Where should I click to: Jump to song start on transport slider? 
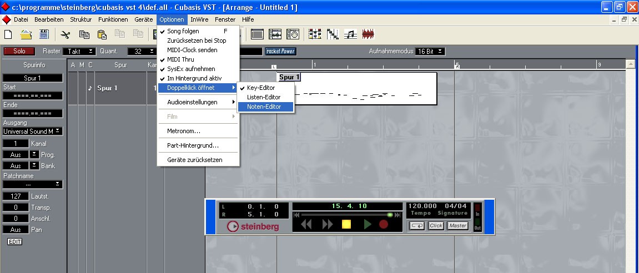tap(296, 215)
